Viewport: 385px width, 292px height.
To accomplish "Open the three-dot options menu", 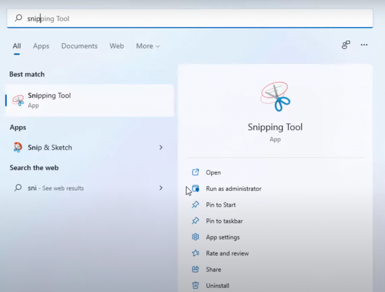I will (364, 45).
